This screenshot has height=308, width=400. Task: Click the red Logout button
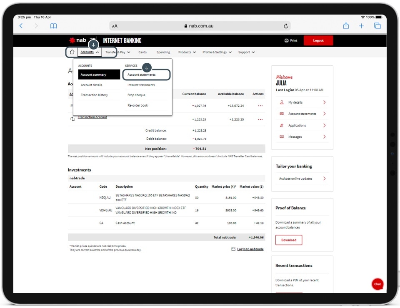tap(318, 40)
